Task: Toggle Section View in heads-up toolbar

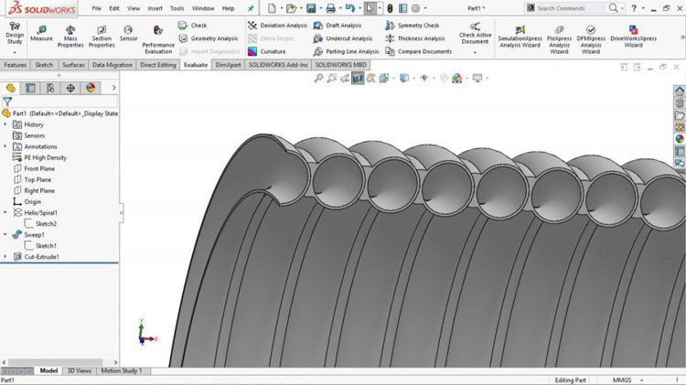Action: pyautogui.click(x=358, y=79)
